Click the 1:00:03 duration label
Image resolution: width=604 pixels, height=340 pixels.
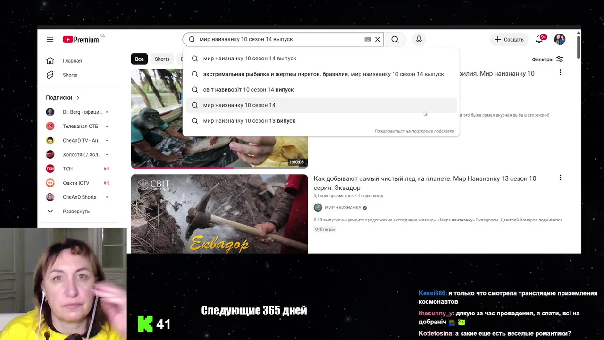[x=296, y=162]
